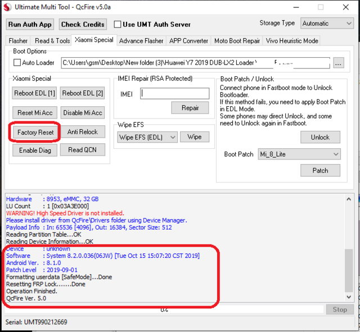Open the Boot Patch Mi_8_Lite dropdown

click(x=299, y=154)
